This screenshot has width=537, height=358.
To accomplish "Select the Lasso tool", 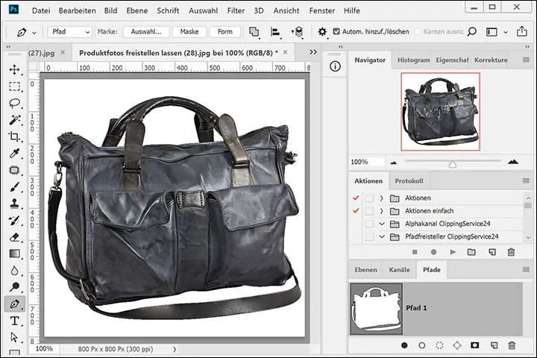I will 14,103.
